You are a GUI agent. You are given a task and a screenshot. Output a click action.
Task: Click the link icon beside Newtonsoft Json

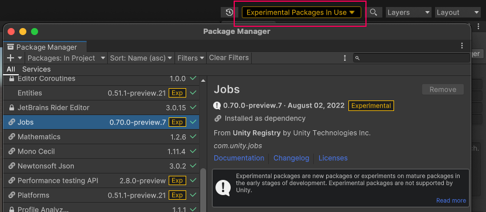click(x=12, y=166)
